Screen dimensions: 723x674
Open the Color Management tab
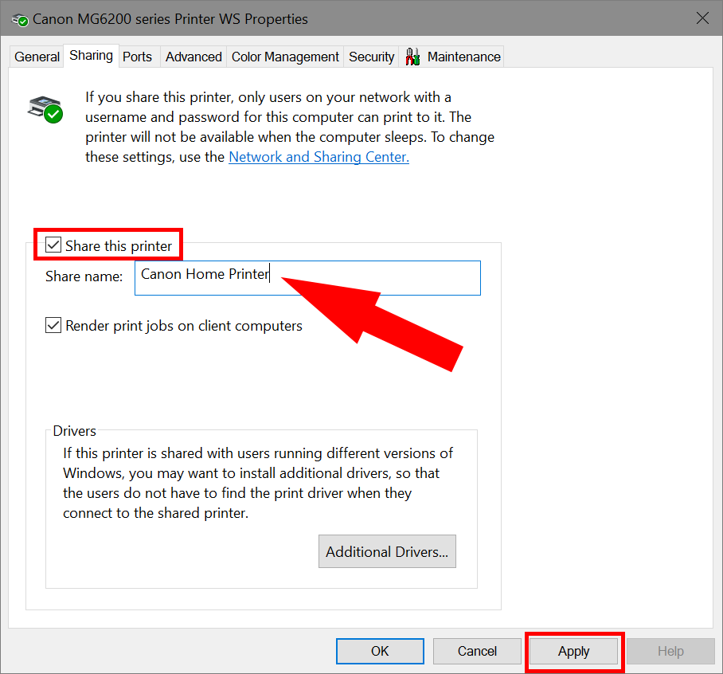(x=285, y=57)
